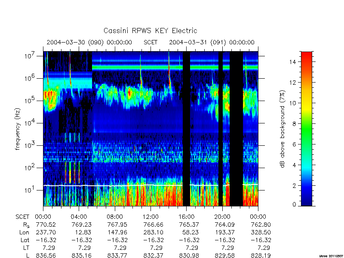Select the Lon value 12.83
The width and height of the screenshot is (344, 258).
(83, 232)
